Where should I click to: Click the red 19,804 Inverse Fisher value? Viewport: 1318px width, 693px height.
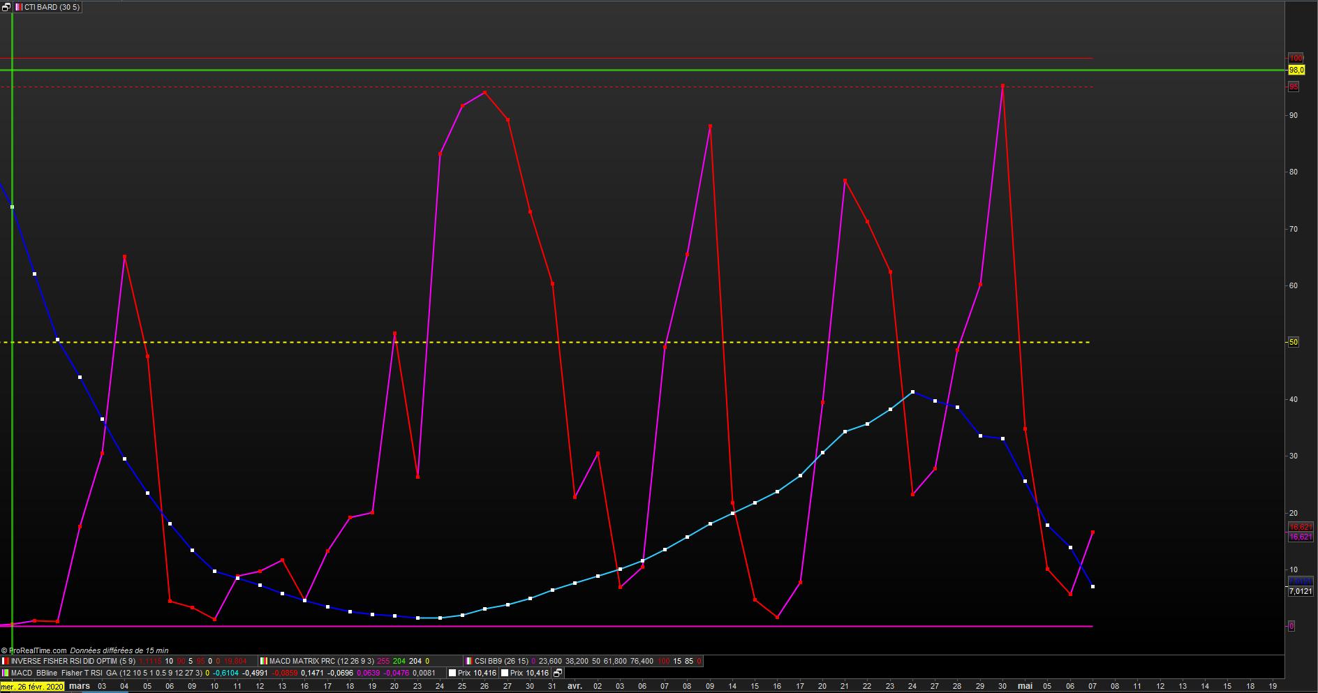(235, 661)
